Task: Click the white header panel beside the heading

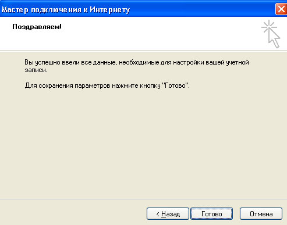Action: tap(155, 34)
